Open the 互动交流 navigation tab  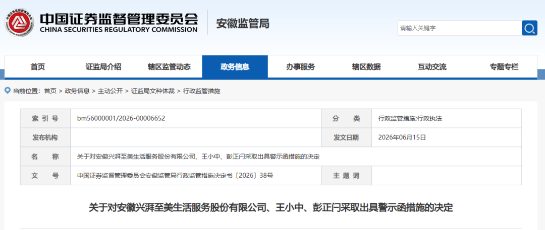click(x=432, y=67)
